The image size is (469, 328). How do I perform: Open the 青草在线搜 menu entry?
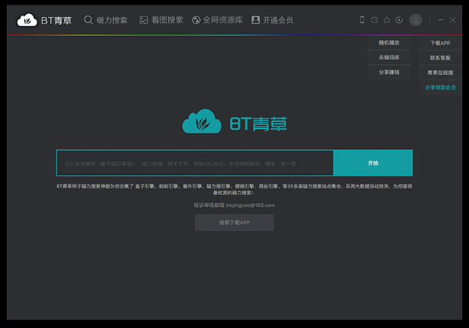click(440, 73)
